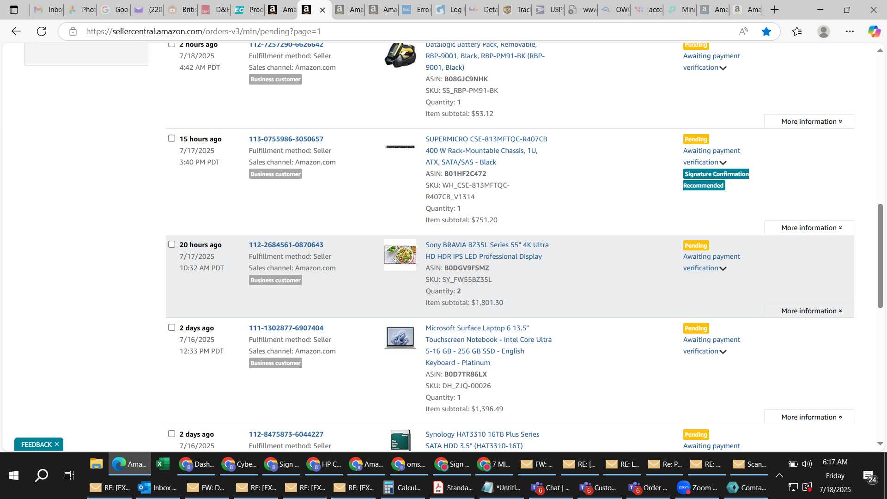Expand More information for SUPERMICRO order
This screenshot has width=887, height=499.
(809, 227)
